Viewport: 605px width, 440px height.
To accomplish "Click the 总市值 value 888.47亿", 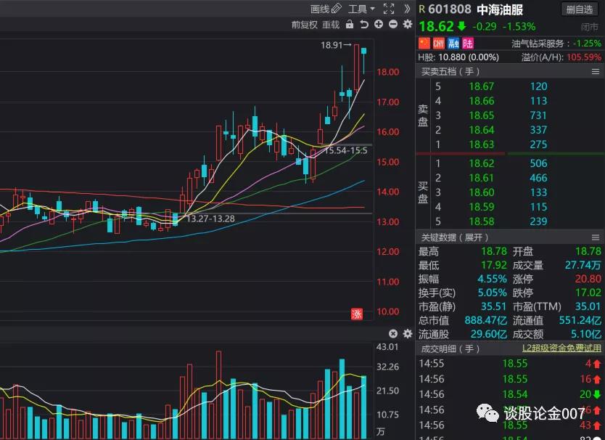I will tap(485, 321).
